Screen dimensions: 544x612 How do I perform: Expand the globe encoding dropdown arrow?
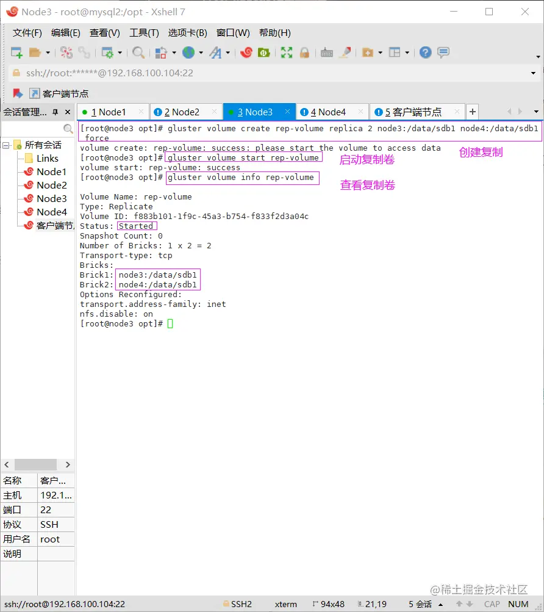point(201,52)
